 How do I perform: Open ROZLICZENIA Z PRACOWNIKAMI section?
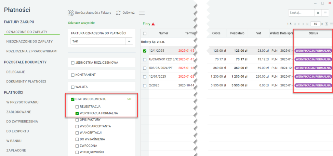pos(32,51)
